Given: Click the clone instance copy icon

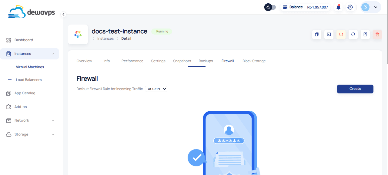Looking at the screenshot, I should (317, 35).
